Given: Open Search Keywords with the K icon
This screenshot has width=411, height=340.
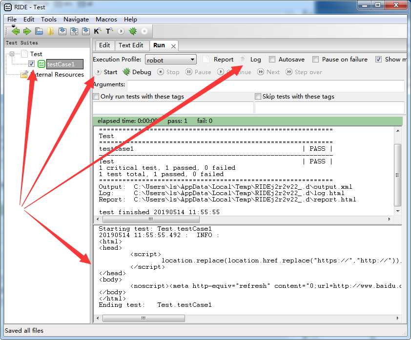Looking at the screenshot, I should click(x=97, y=31).
